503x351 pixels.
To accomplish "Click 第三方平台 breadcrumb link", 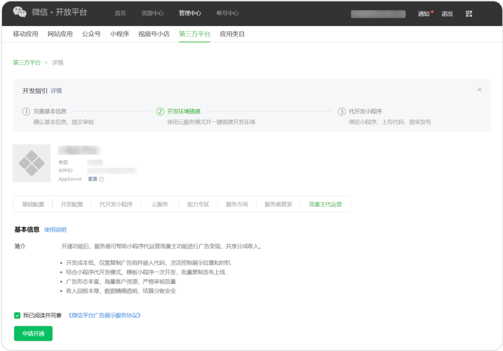I will coord(27,62).
